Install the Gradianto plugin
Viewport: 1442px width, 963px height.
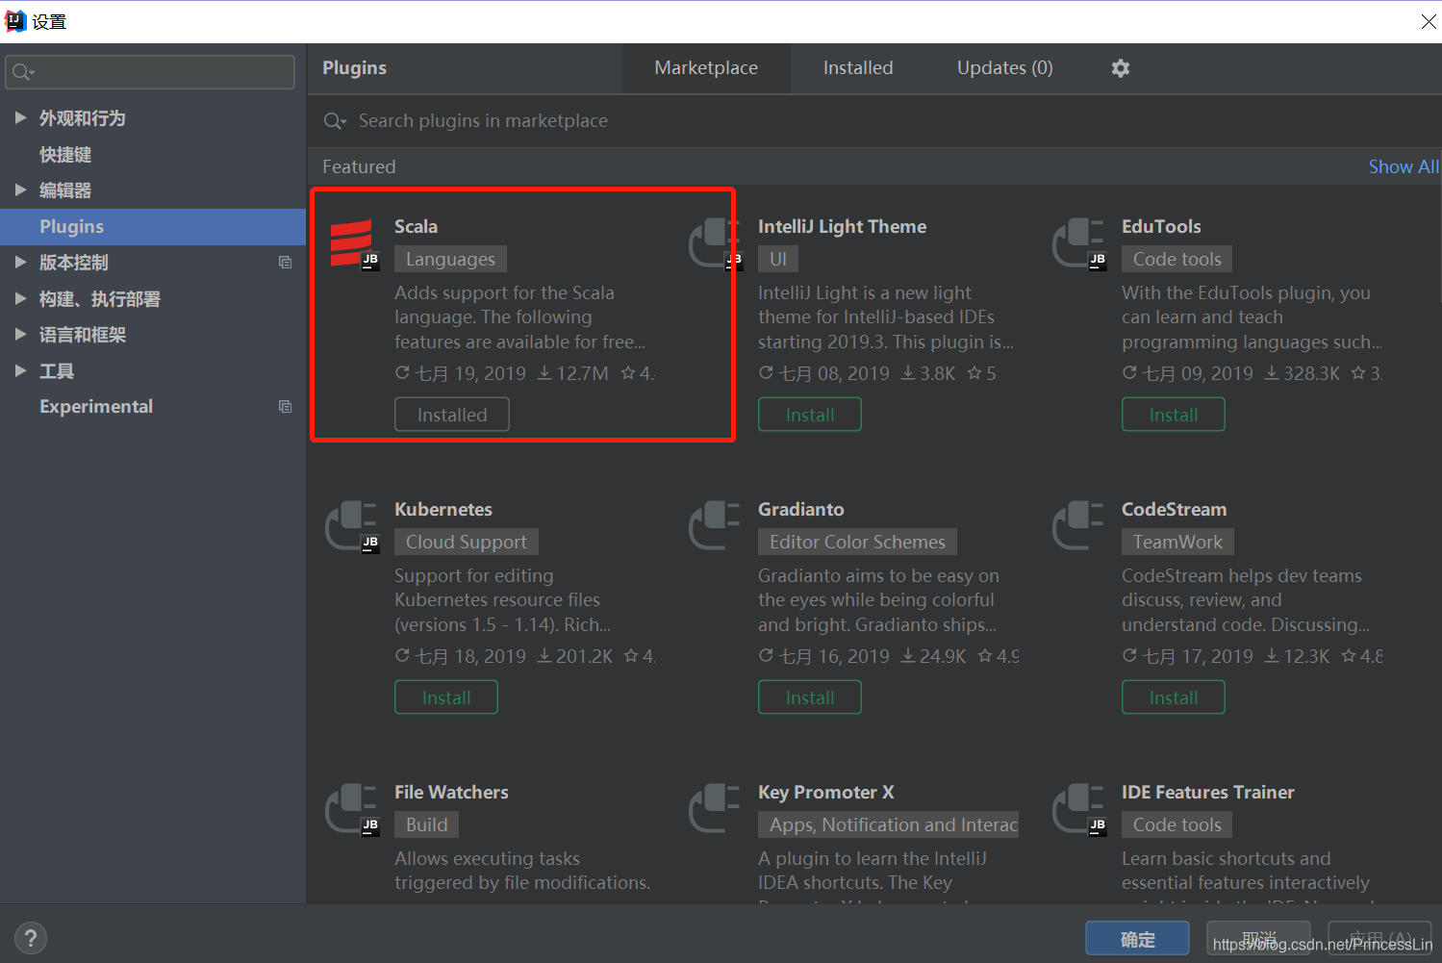tap(810, 697)
